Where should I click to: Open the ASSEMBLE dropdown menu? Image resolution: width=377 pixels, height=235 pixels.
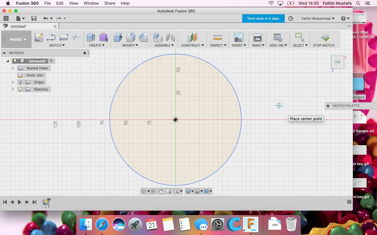click(164, 45)
